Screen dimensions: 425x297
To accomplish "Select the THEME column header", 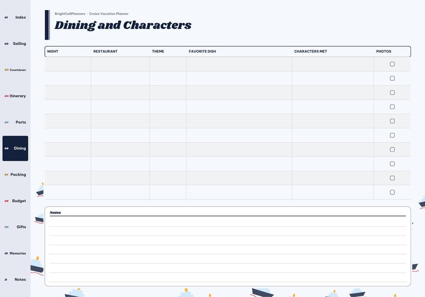I will point(158,51).
